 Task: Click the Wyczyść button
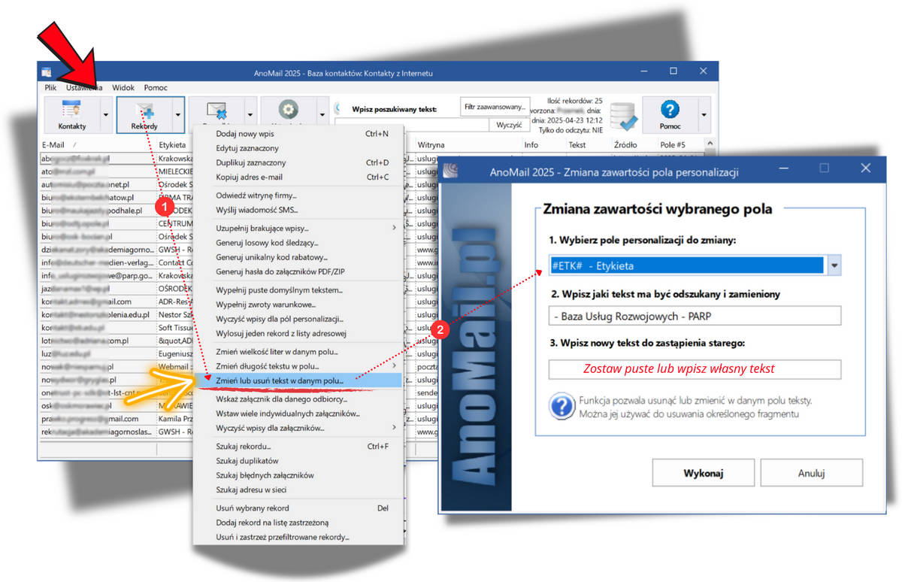pos(509,126)
